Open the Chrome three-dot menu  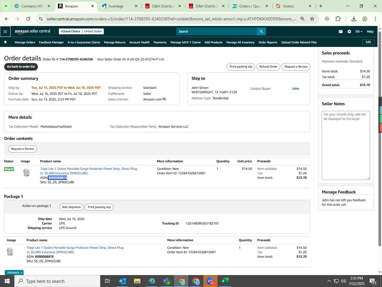point(375,19)
